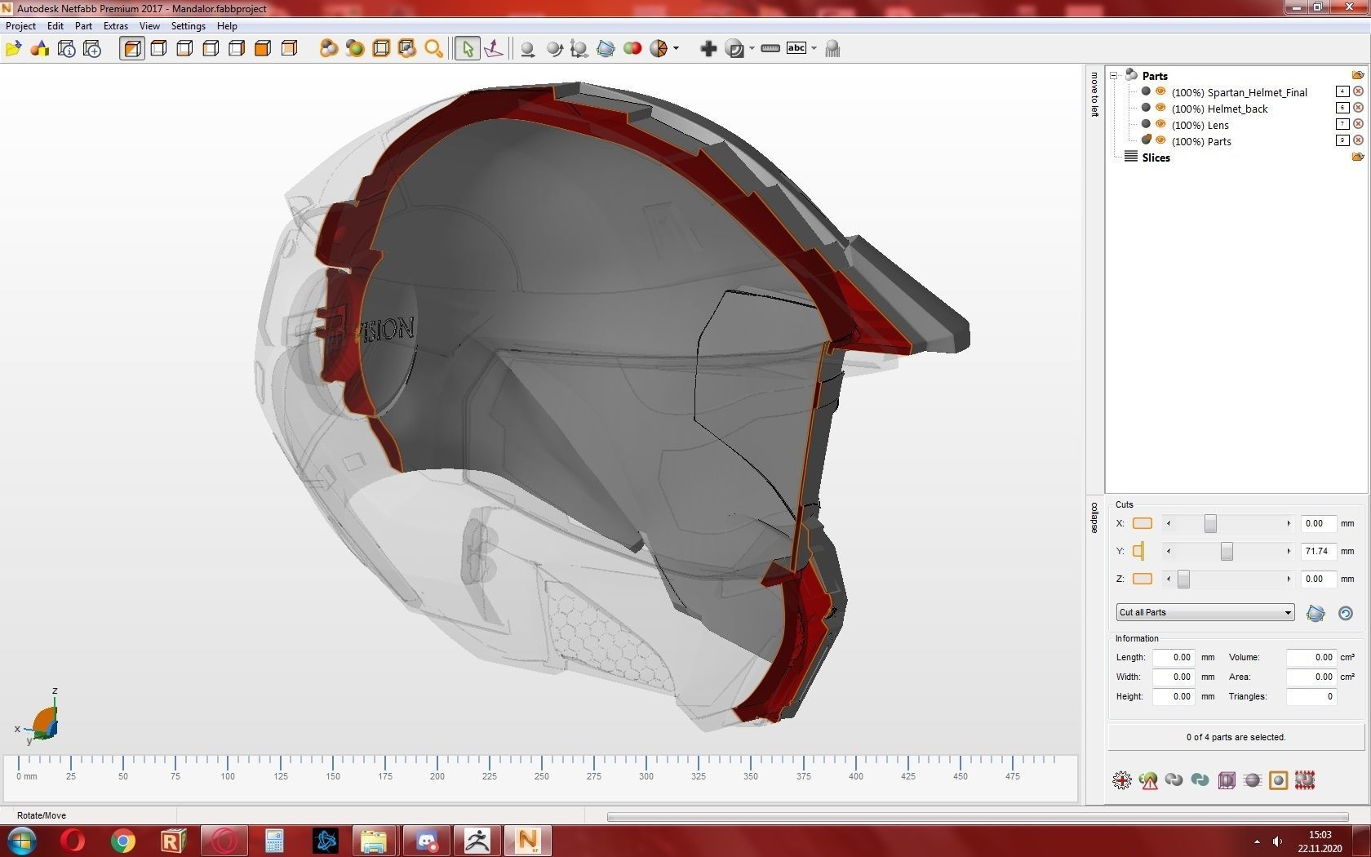The image size is (1371, 857).
Task: Open the Cut all Parts dropdown
Action: pyautogui.click(x=1205, y=612)
